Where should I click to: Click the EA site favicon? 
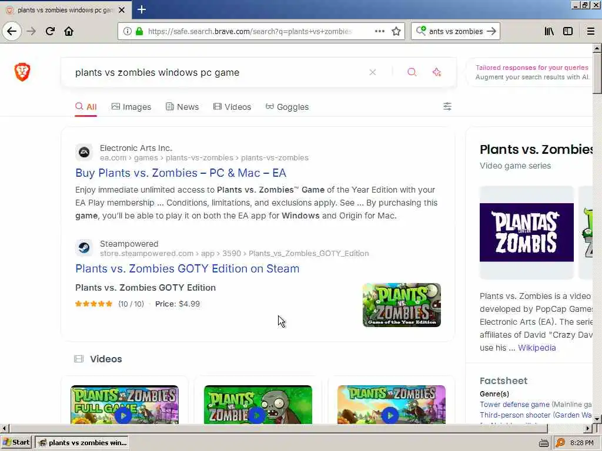[x=84, y=153]
